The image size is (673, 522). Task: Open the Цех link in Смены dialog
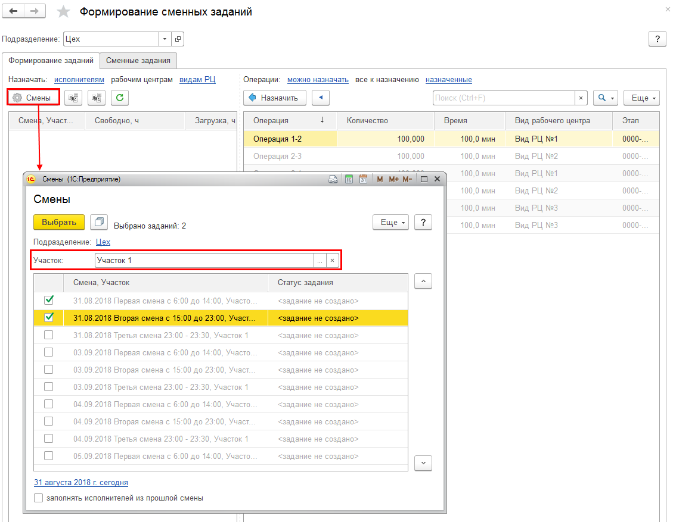(x=103, y=242)
